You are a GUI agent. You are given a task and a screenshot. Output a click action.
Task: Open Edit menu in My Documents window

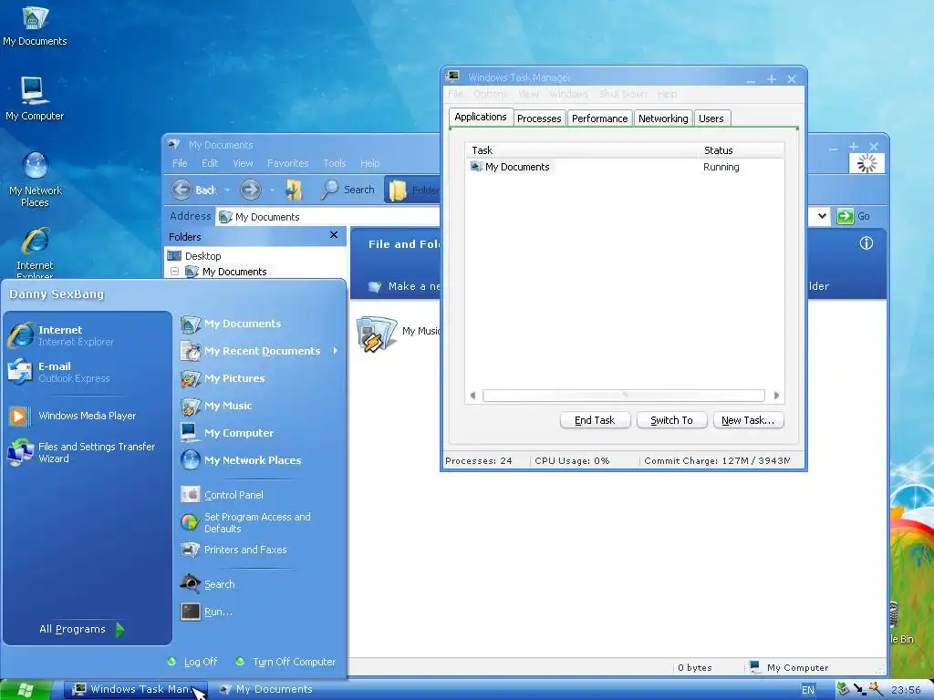tap(209, 163)
